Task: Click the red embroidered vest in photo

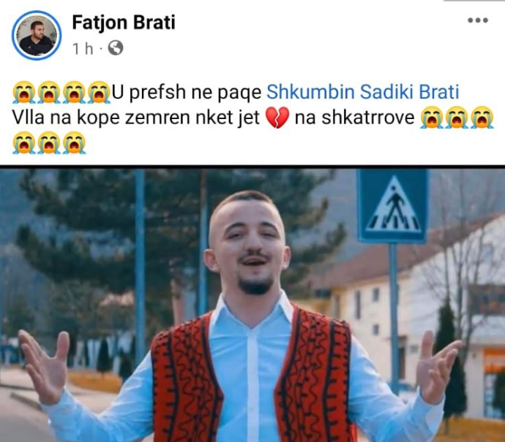Action: click(187, 379)
